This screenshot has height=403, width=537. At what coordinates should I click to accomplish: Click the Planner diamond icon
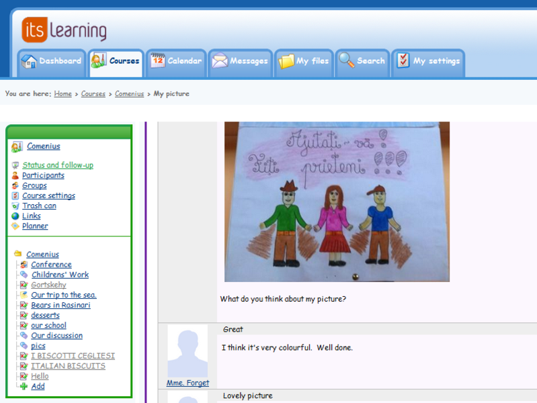(x=15, y=226)
